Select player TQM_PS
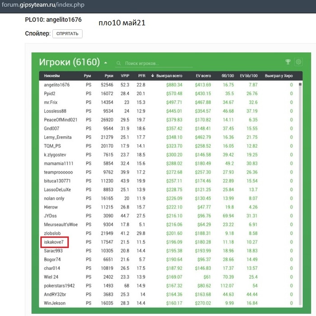The height and width of the screenshot is (316, 316). [x=52, y=146]
